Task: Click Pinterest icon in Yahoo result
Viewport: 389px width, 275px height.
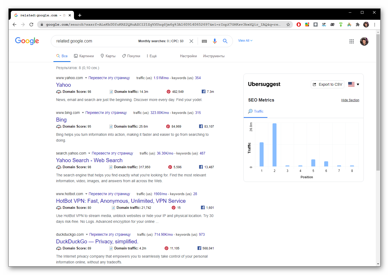Action: [x=168, y=92]
